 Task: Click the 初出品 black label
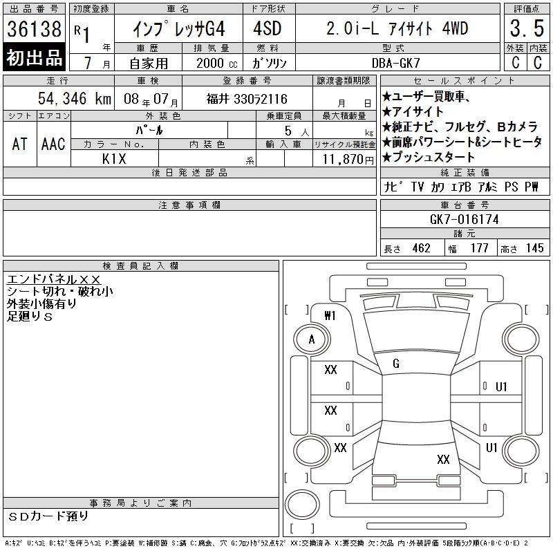34,57
